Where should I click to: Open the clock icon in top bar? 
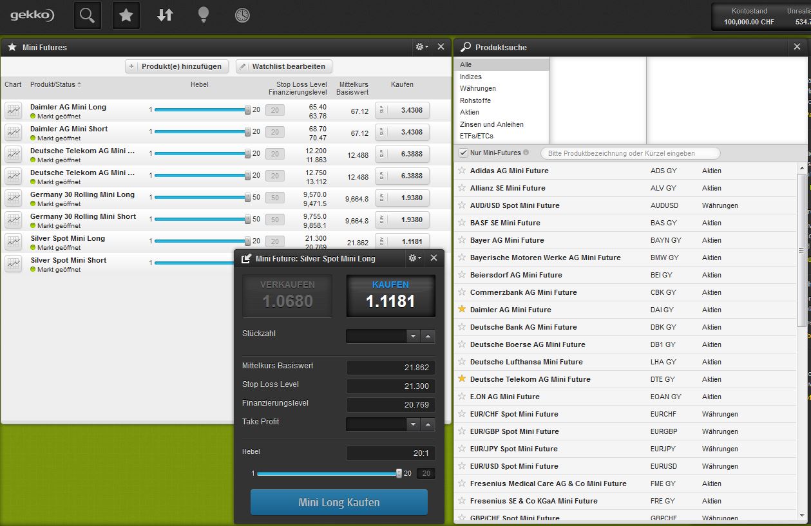[242, 15]
